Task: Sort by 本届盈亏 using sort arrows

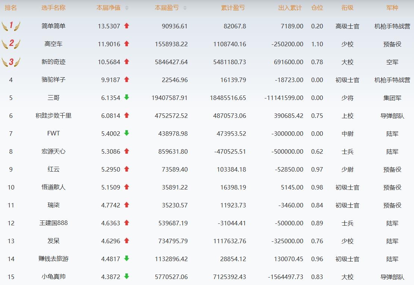Action: tap(185, 8)
